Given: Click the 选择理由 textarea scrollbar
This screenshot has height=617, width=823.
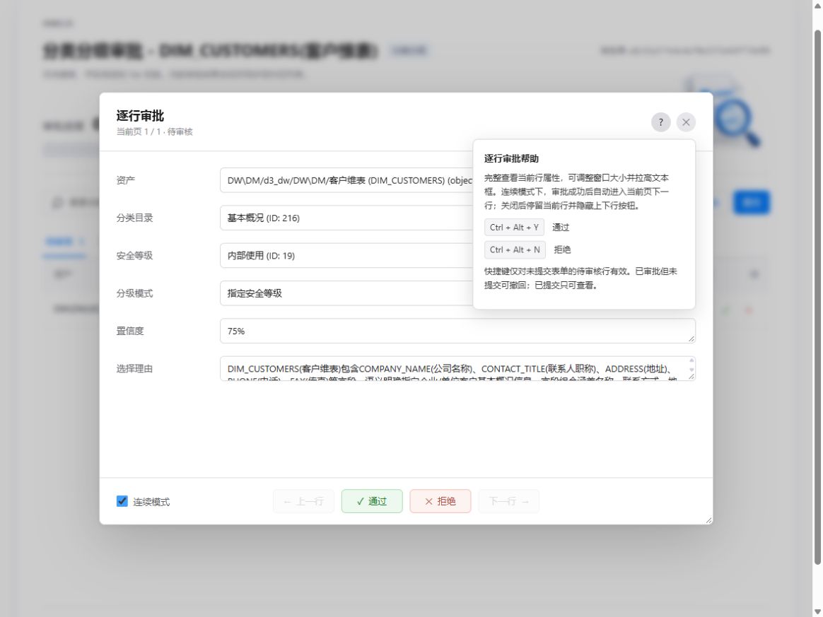Looking at the screenshot, I should (x=691, y=365).
